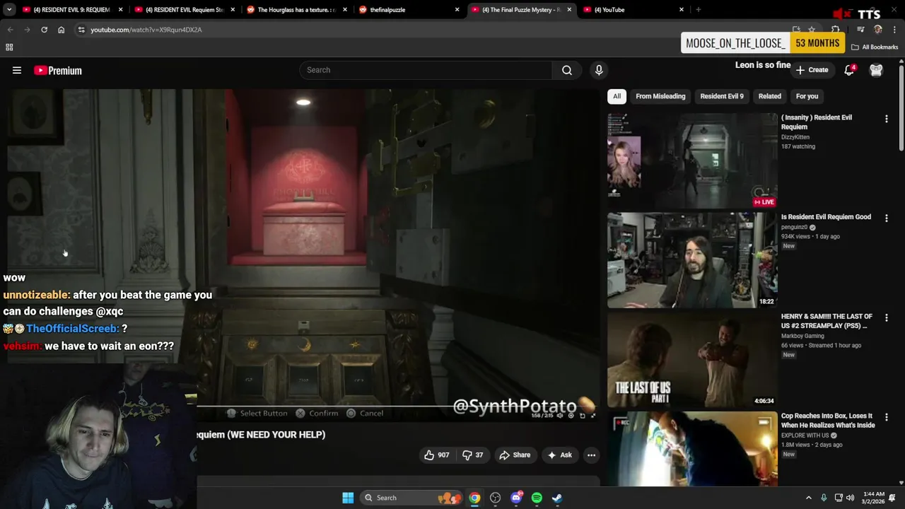Like the video with 907 likes

point(436,455)
